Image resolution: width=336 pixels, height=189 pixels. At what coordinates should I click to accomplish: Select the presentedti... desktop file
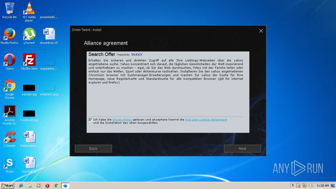49,12
